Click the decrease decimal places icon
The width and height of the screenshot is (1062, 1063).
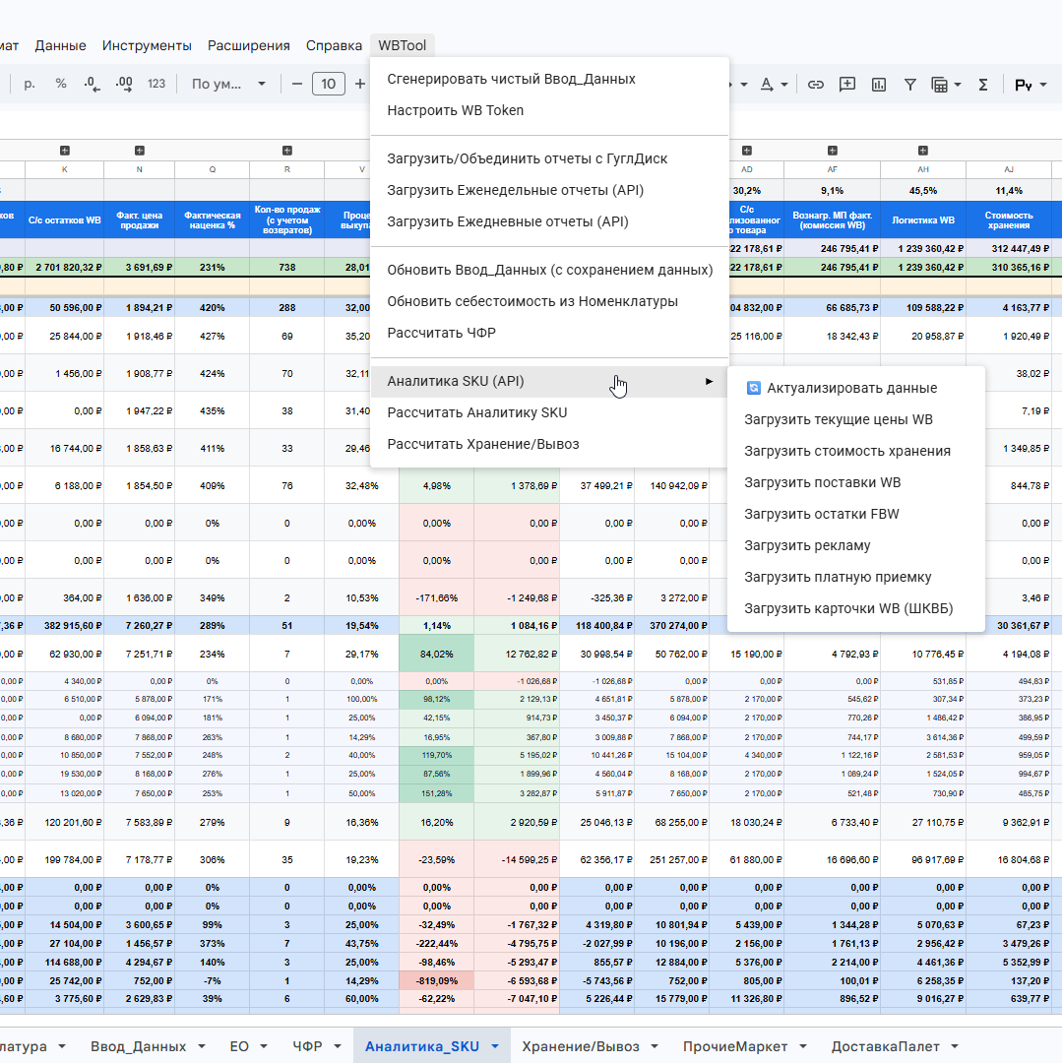click(93, 84)
